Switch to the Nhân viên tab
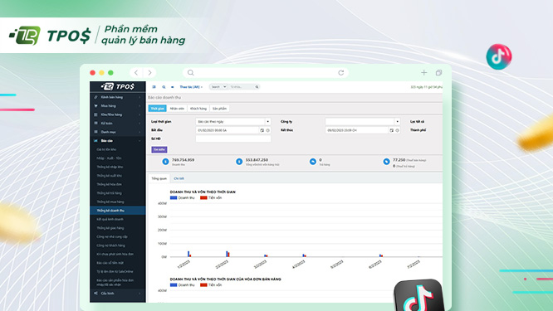This screenshot has width=553, height=311. click(x=177, y=109)
